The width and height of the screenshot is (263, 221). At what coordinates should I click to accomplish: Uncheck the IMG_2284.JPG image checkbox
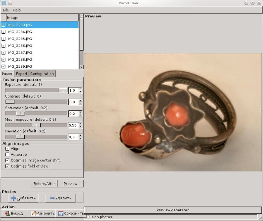tap(3, 32)
